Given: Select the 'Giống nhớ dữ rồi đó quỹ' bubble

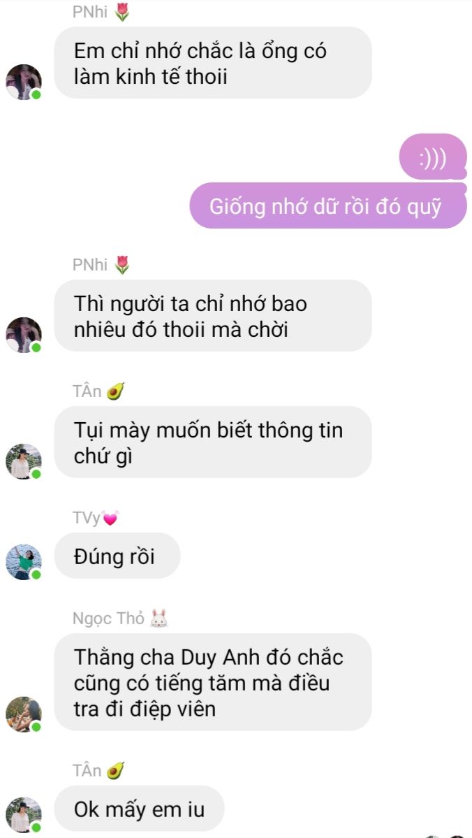Looking at the screenshot, I should click(x=328, y=205).
